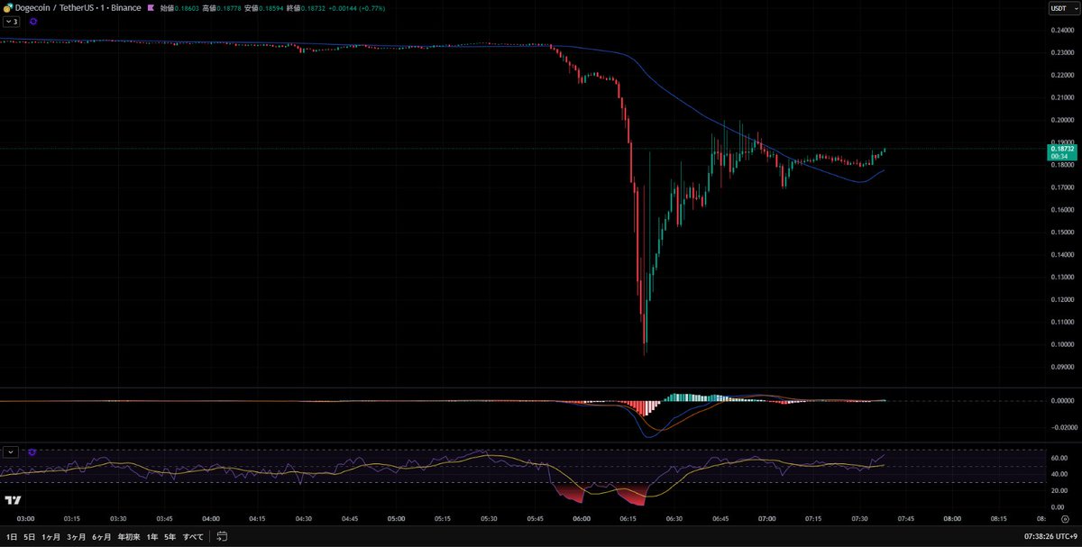
Task: Click the 08:00 time axis label
Action: tap(952, 519)
